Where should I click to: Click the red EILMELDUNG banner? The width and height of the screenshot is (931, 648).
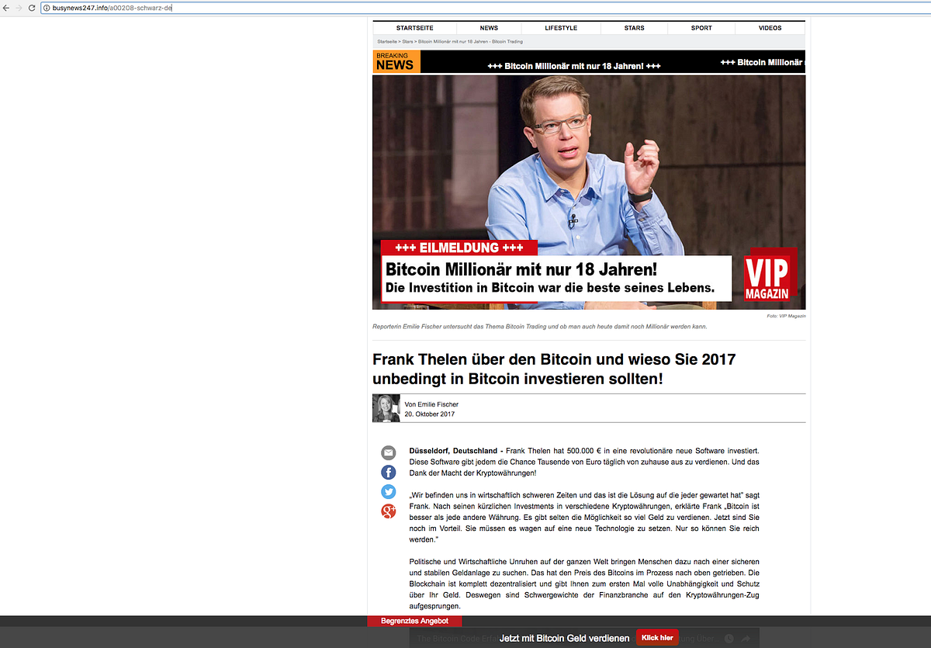click(x=459, y=248)
